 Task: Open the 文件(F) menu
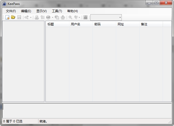(11, 11)
